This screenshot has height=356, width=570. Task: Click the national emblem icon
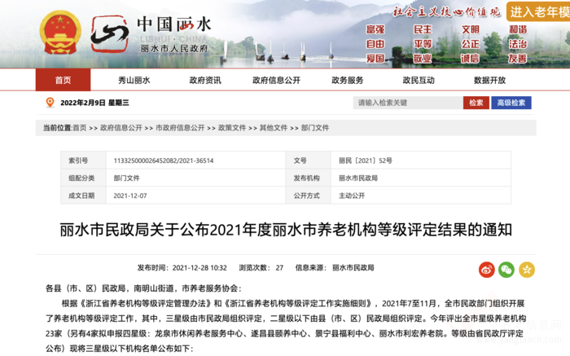point(58,33)
